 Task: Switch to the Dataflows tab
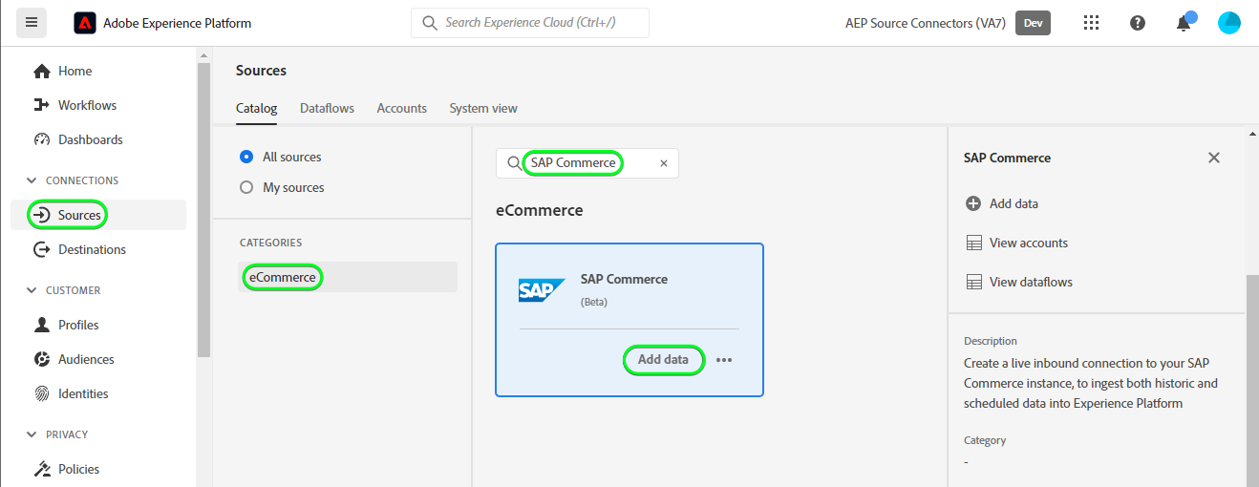(327, 108)
